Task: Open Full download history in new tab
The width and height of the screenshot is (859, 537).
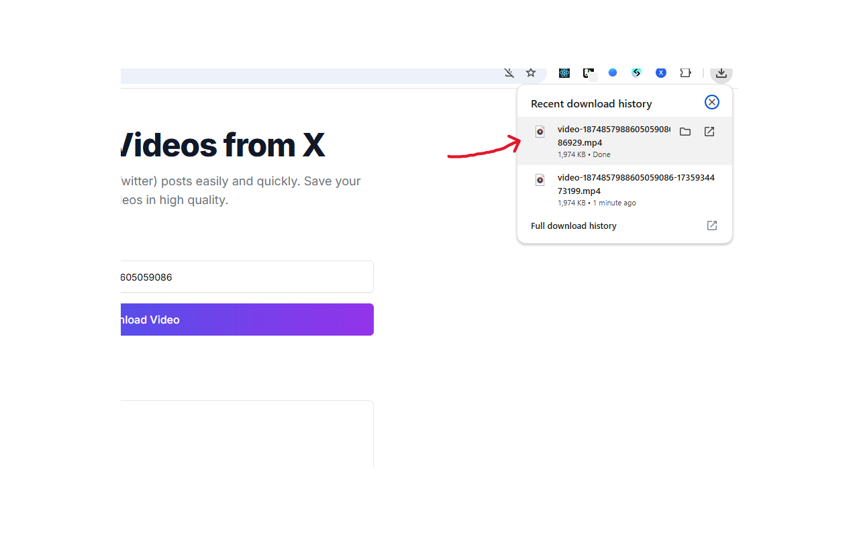Action: (x=711, y=226)
